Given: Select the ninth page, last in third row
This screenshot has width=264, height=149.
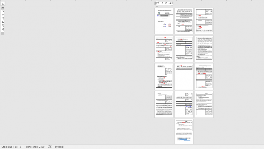Looking at the screenshot, I should tap(204, 77).
